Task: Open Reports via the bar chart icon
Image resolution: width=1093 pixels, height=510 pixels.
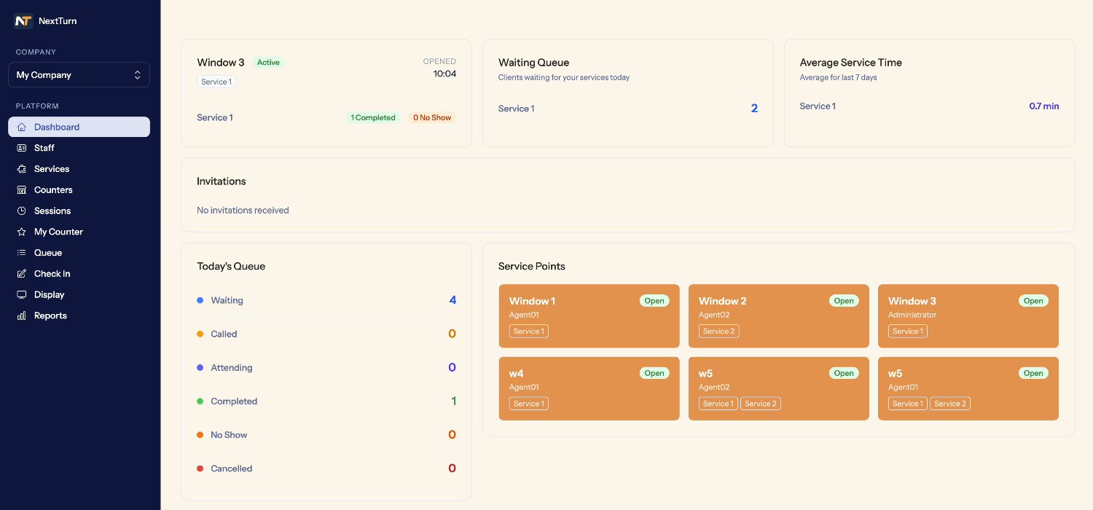Action: 22,315
